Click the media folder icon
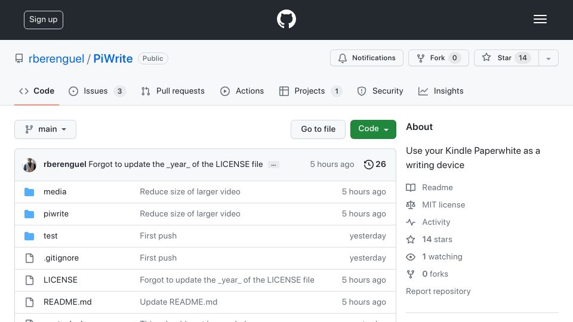 click(29, 192)
